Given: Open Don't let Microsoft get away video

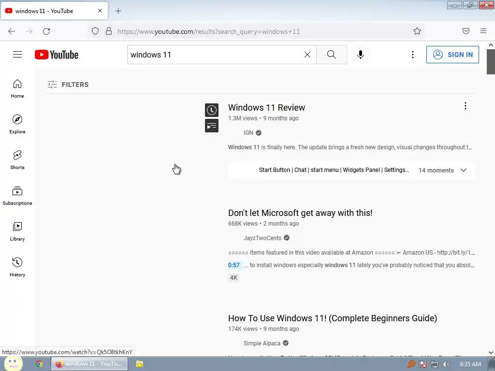Looking at the screenshot, I should pyautogui.click(x=300, y=213).
